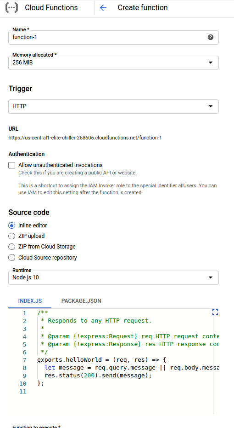Enable Allow unauthenticated invocations checkbox

point(12,165)
